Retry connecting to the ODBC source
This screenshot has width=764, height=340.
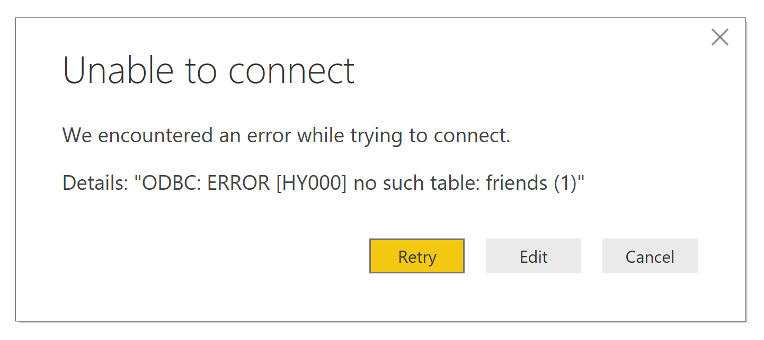416,256
